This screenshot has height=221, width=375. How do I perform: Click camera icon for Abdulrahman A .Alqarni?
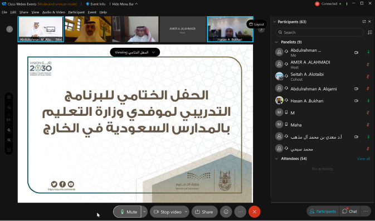[357, 89]
